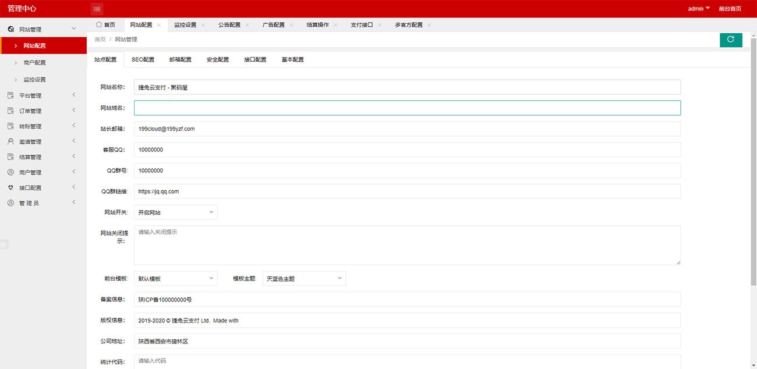Go to 前台首页 link

[x=730, y=9]
